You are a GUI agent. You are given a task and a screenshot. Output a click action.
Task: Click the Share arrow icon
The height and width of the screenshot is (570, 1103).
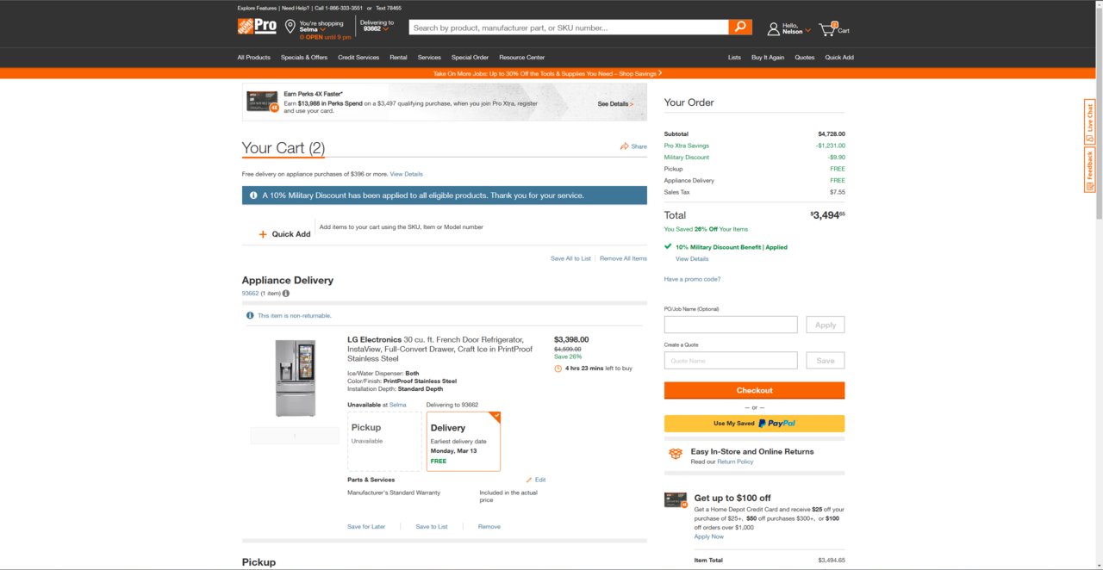[x=625, y=146]
